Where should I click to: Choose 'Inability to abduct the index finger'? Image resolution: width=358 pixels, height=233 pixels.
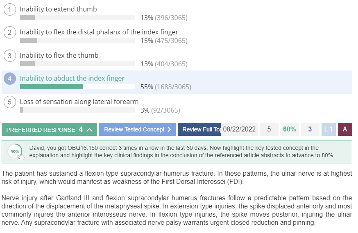pyautogui.click(x=72, y=78)
